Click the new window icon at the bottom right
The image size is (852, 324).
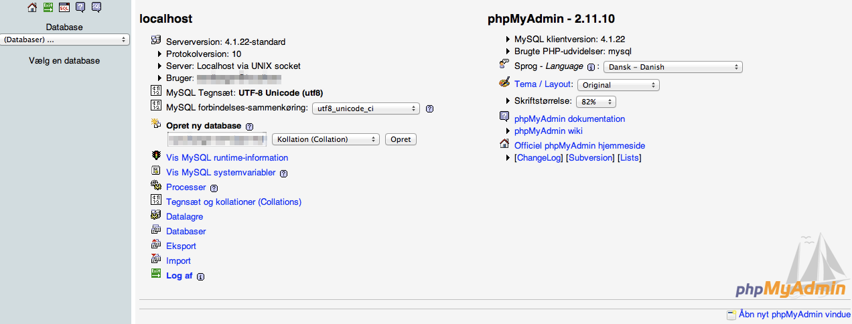click(x=731, y=315)
